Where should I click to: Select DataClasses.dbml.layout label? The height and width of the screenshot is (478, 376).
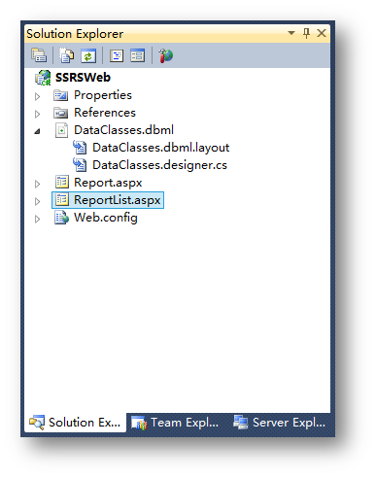(x=161, y=148)
